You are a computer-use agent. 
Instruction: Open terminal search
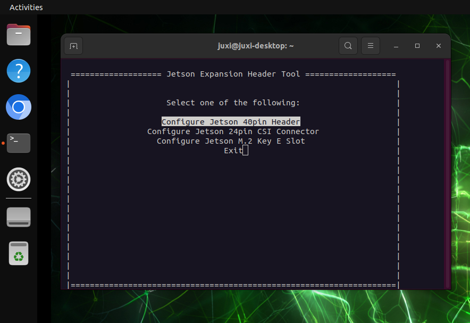click(x=348, y=46)
